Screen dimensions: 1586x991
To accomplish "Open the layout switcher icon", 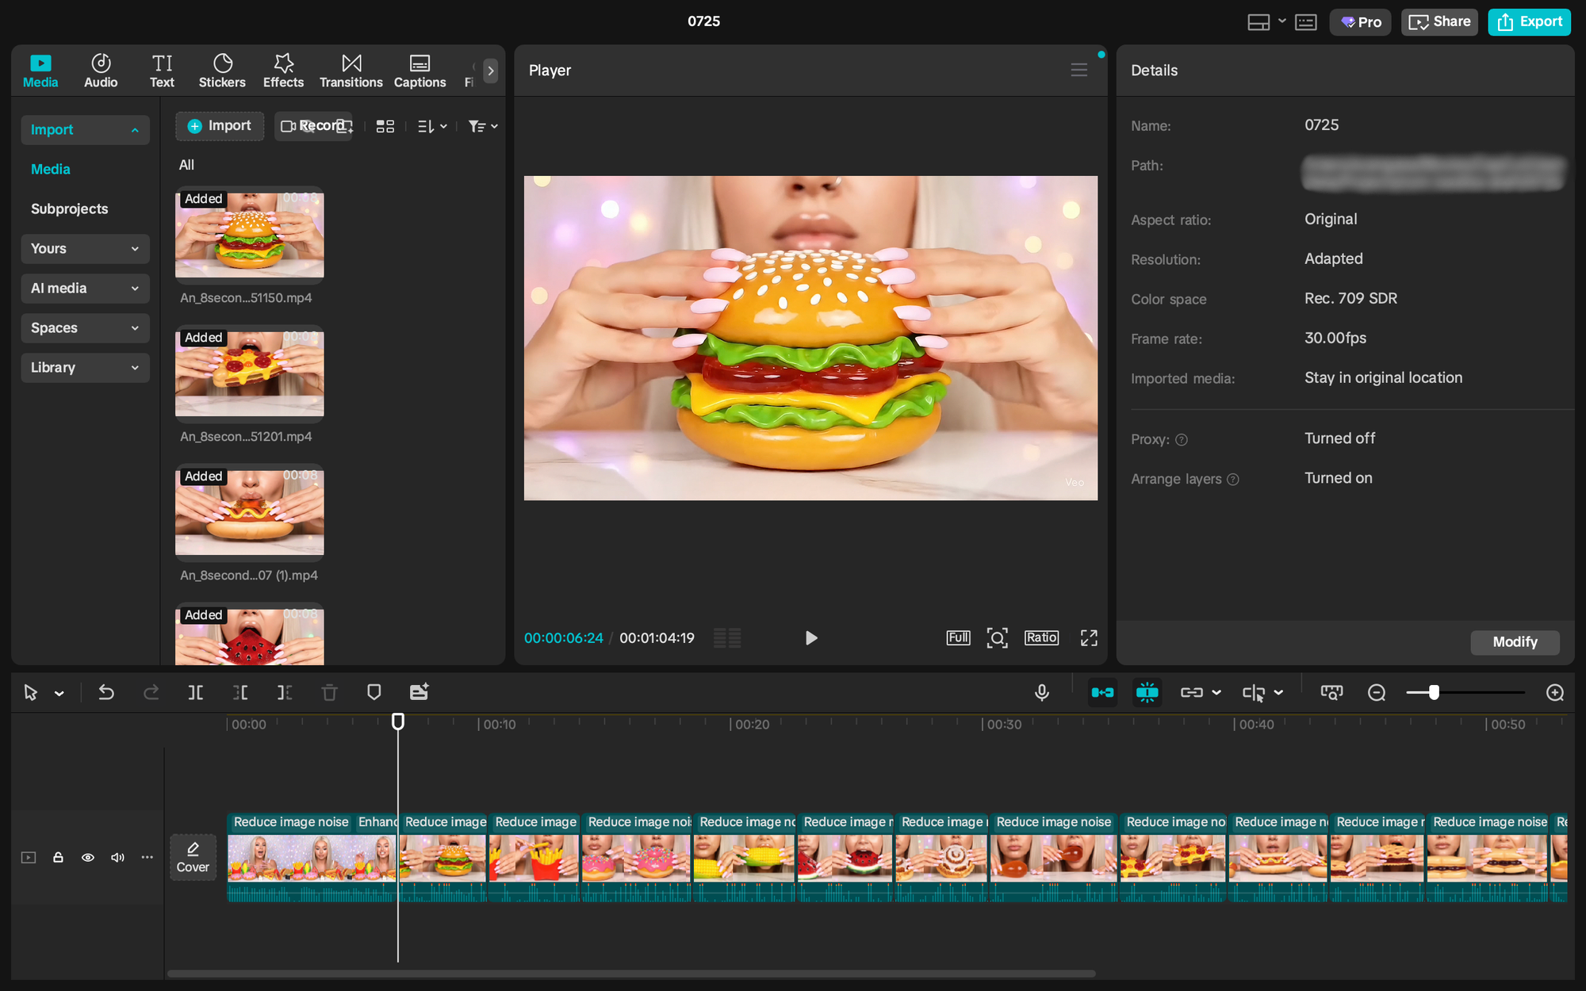I will coord(1258,22).
